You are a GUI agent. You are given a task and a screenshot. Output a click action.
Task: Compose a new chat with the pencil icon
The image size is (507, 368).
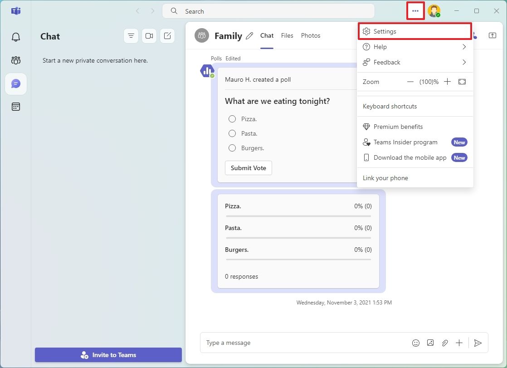point(167,35)
